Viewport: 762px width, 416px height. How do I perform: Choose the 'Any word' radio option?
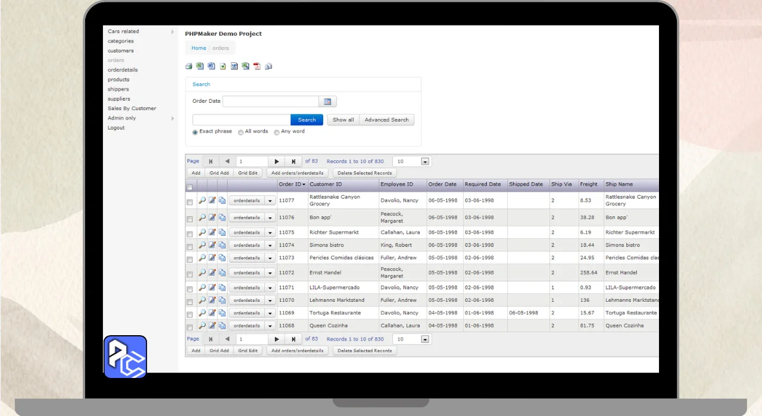tap(276, 133)
